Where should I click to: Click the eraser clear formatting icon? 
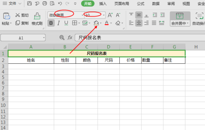click(x=118, y=23)
